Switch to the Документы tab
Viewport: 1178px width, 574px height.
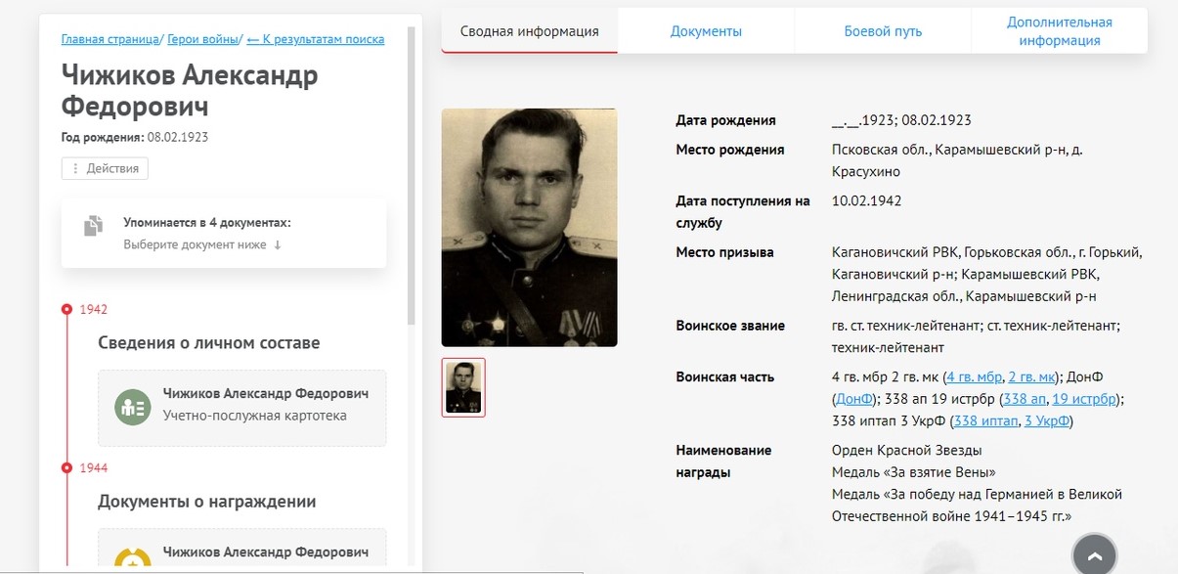[x=706, y=31]
